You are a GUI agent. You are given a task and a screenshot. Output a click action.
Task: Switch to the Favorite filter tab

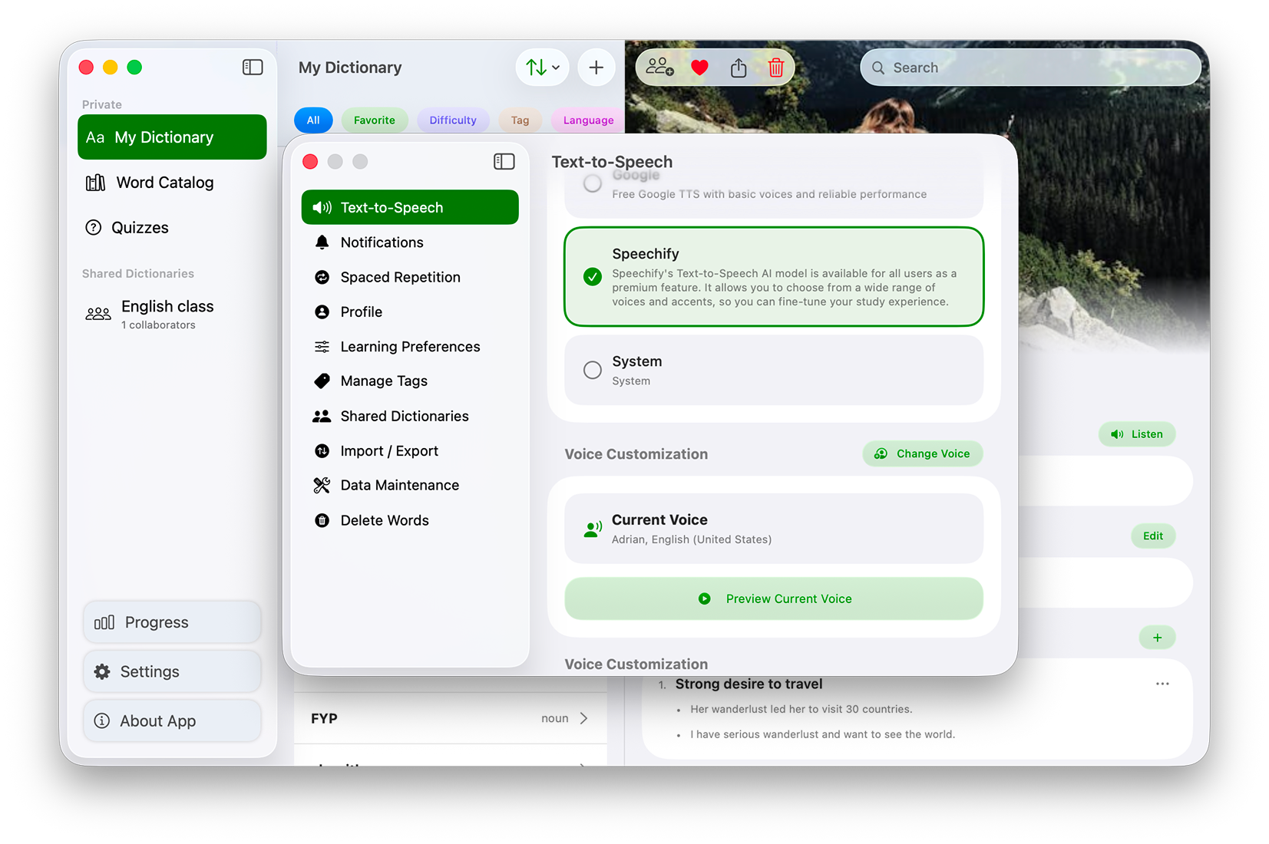pyautogui.click(x=374, y=120)
